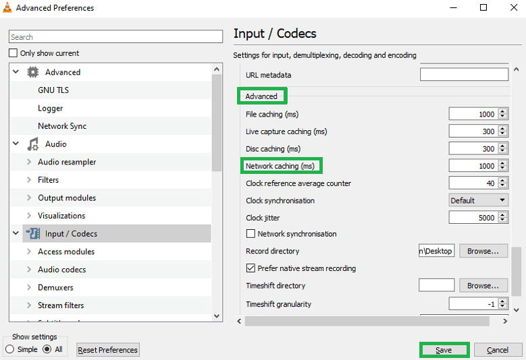Click the Network caching (ms) label
This screenshot has width=526, height=360.
(x=280, y=166)
